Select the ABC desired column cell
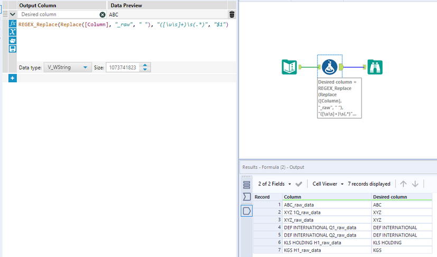Viewport: 437px width, 257px height. click(402, 205)
